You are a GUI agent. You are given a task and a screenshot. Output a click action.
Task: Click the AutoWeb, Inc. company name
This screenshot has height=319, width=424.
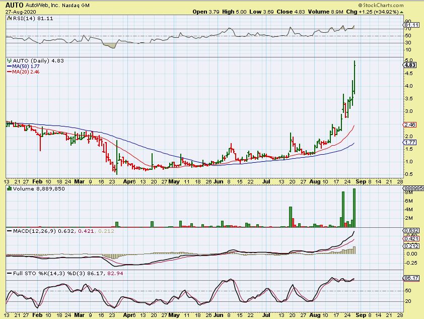[x=43, y=5]
